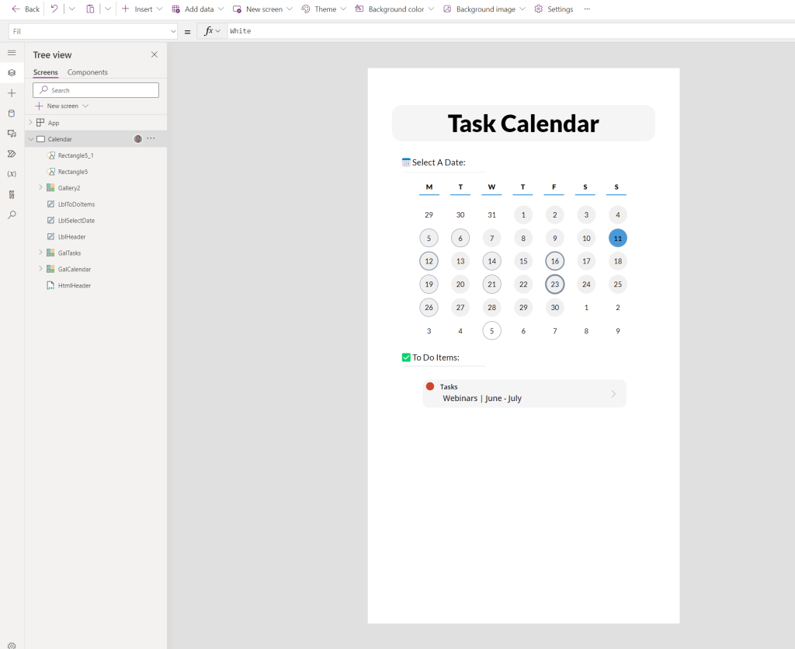The height and width of the screenshot is (649, 795).
Task: Click the Undo arrow in the toolbar
Action: 54,9
